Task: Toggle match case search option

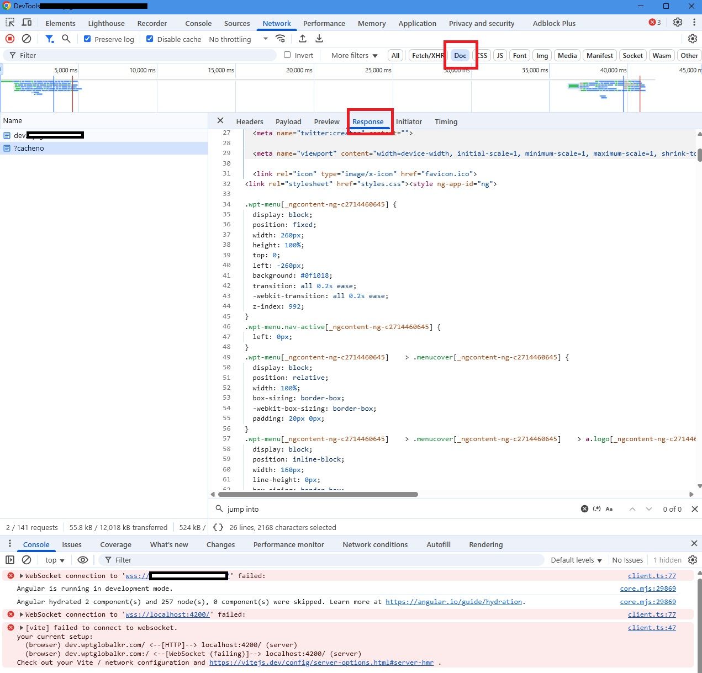Action: [x=609, y=509]
